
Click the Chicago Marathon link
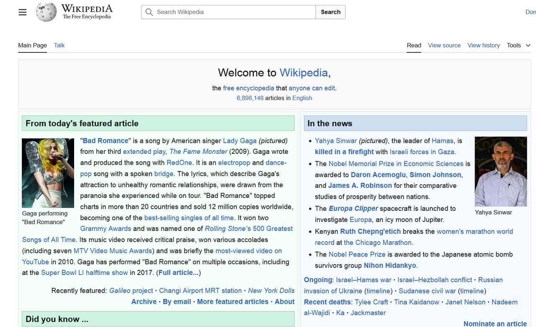point(378,242)
